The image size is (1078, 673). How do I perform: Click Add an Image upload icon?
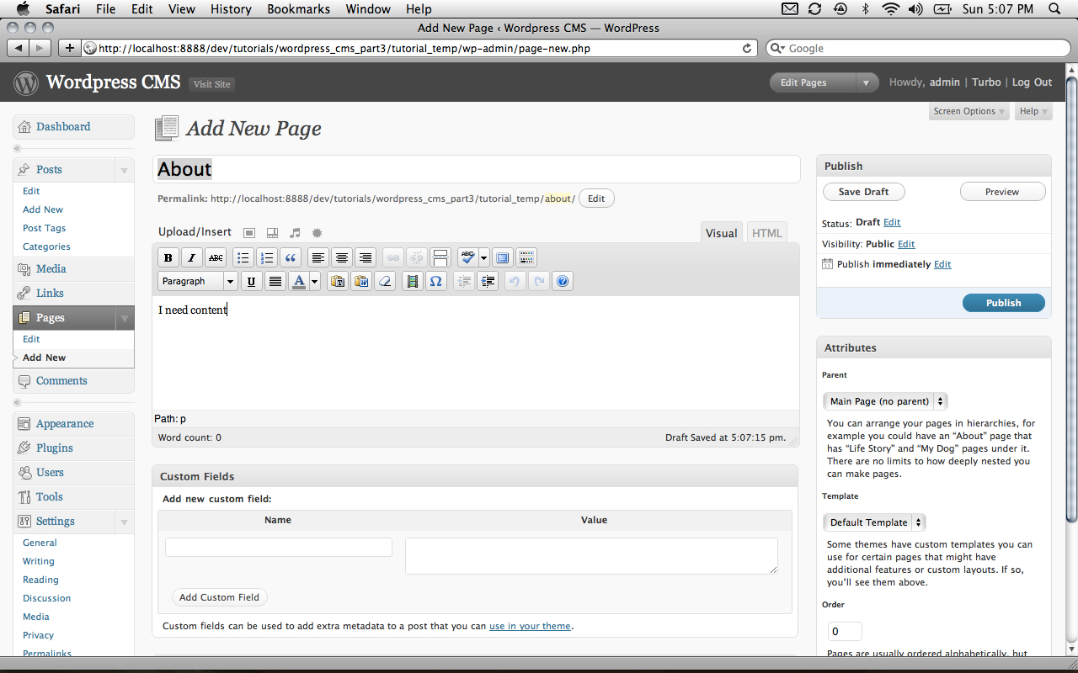click(249, 233)
